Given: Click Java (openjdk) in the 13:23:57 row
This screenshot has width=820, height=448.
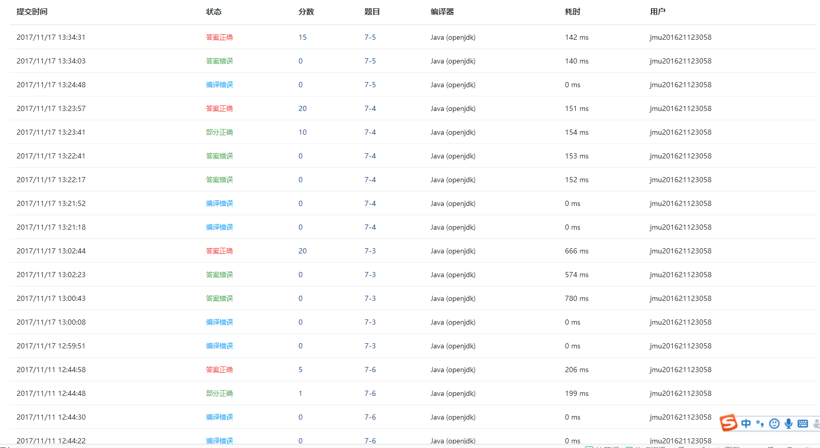Looking at the screenshot, I should 453,108.
